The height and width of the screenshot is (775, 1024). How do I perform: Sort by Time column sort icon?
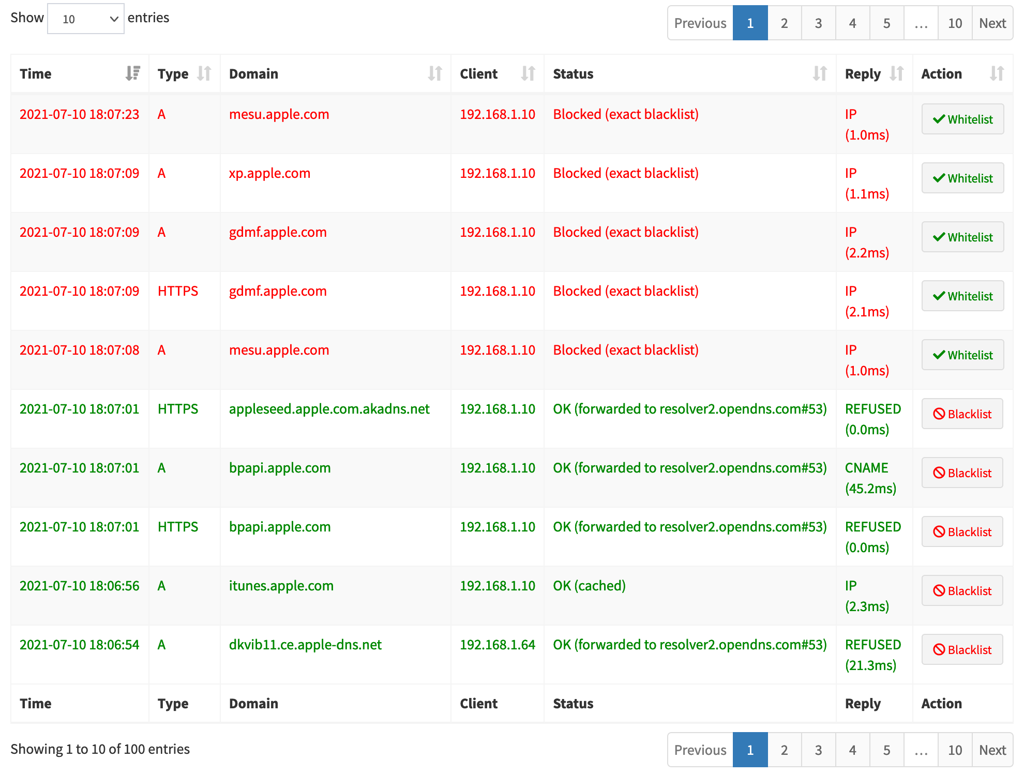tap(133, 73)
